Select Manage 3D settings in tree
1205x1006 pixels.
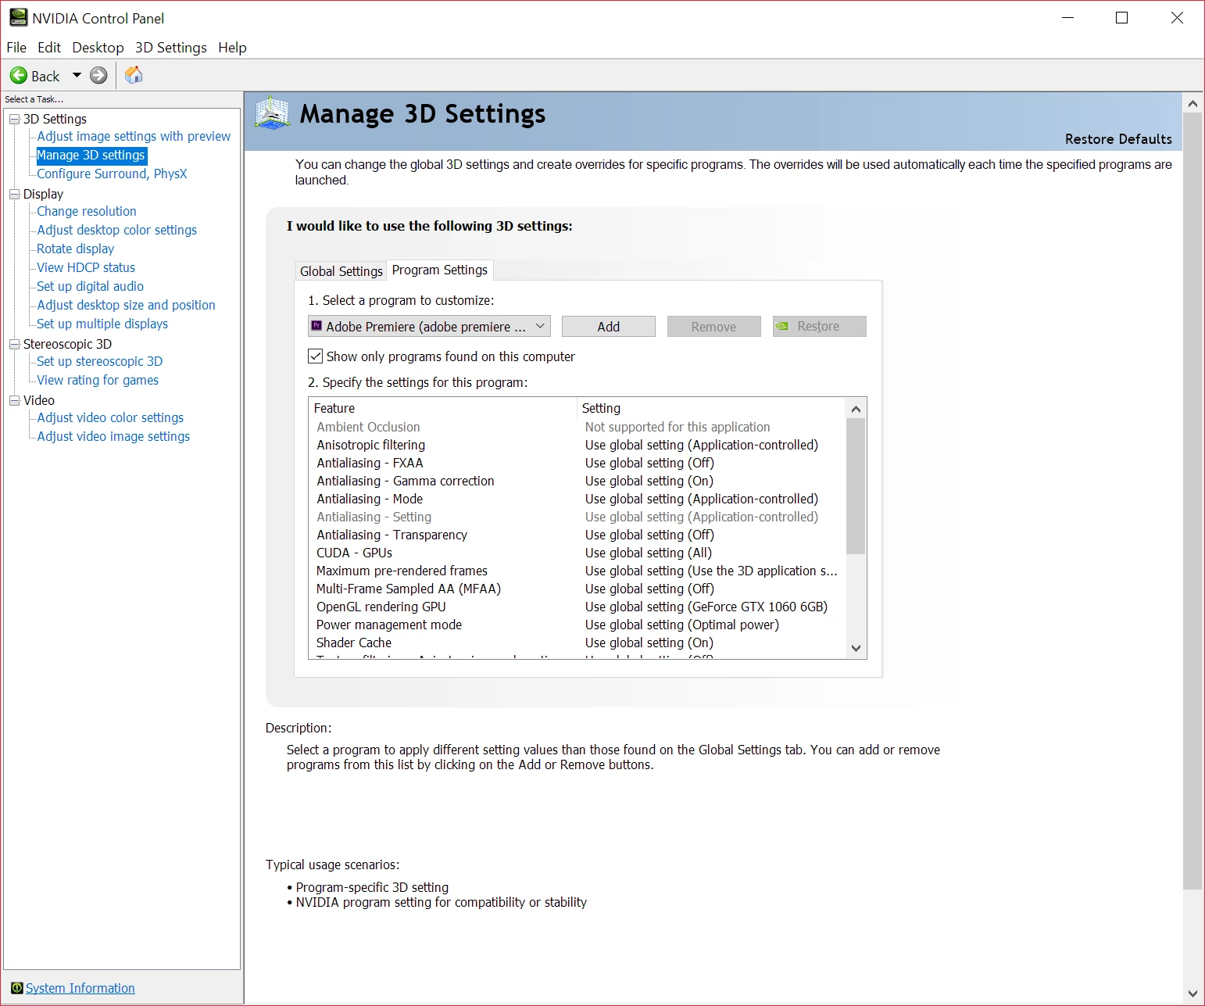click(x=91, y=155)
